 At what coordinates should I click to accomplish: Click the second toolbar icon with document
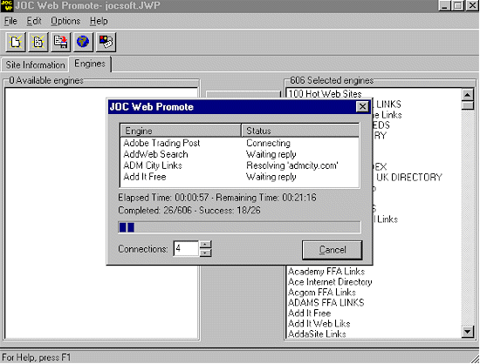38,42
